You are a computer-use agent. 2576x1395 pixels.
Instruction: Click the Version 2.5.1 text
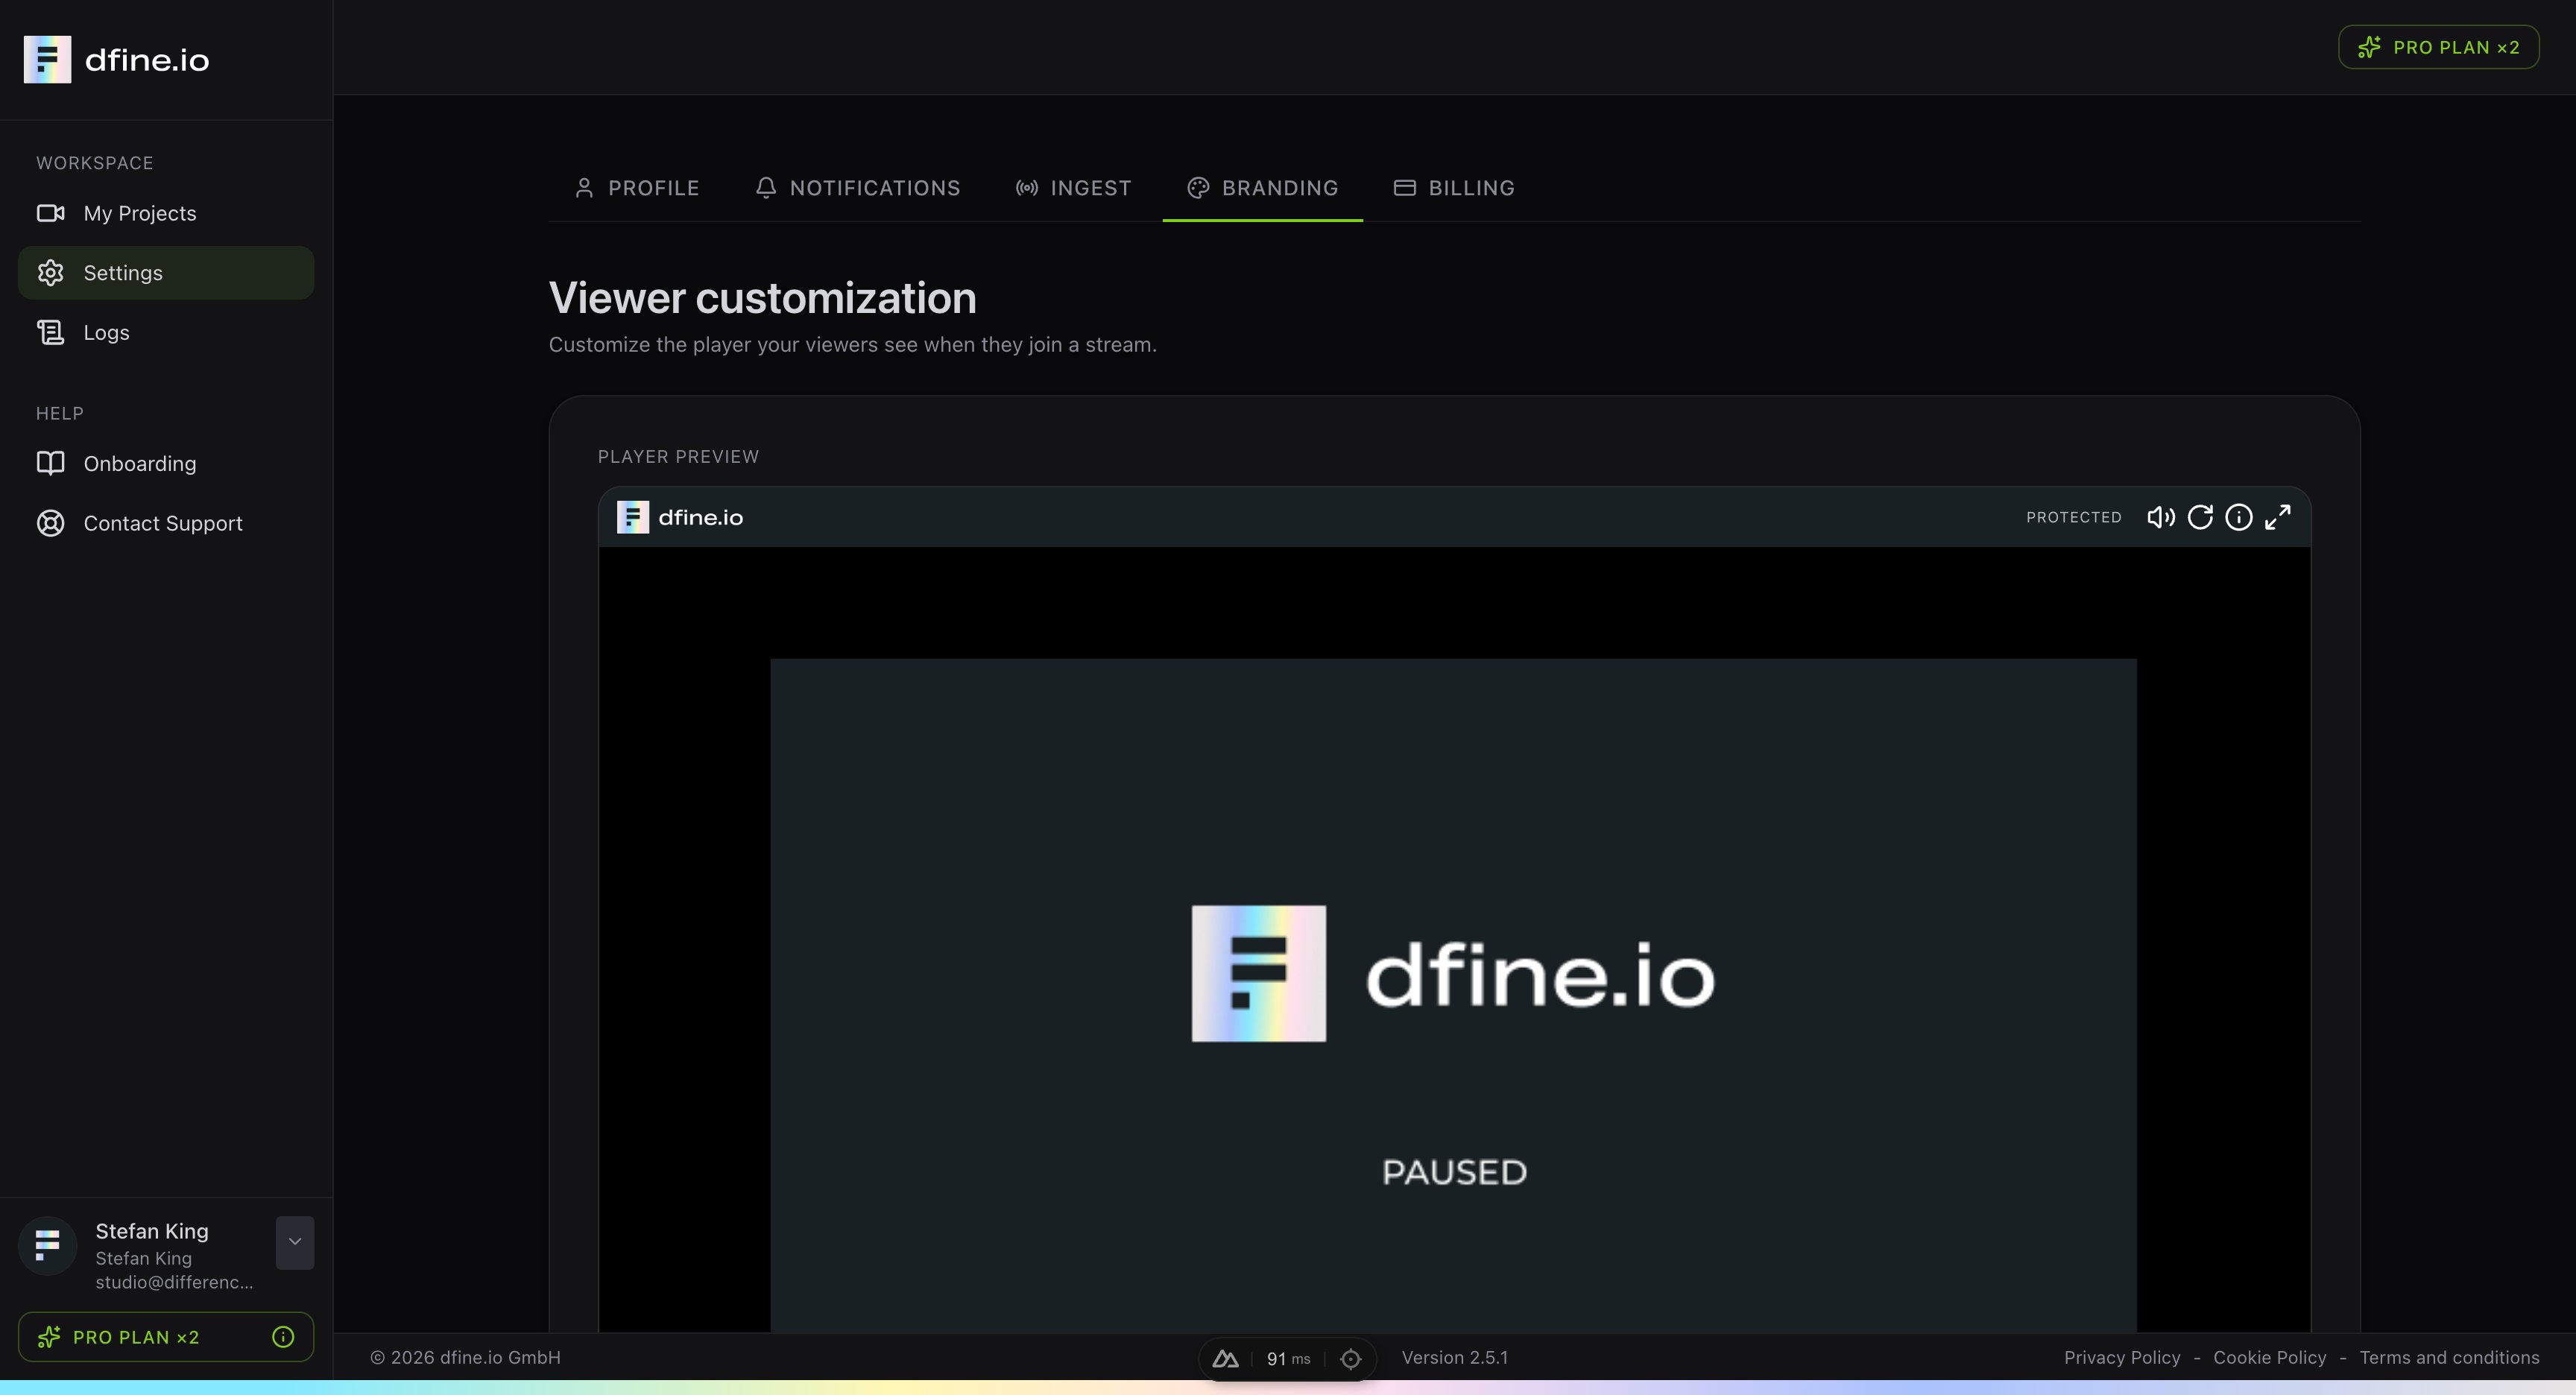point(1455,1357)
